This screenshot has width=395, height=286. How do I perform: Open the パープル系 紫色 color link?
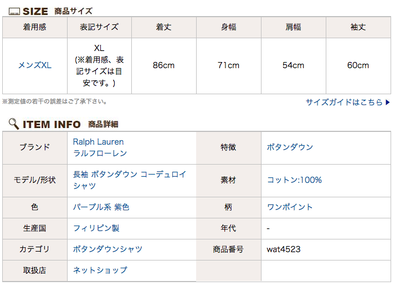101,207
